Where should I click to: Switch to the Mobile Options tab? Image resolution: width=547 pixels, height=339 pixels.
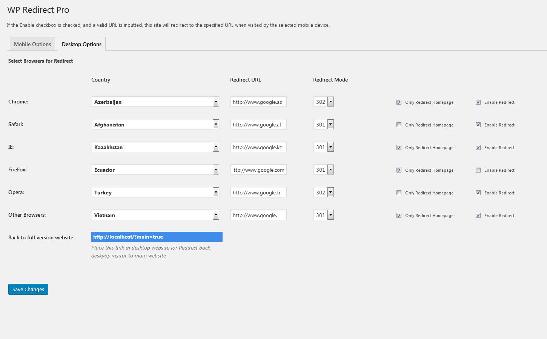coord(32,44)
